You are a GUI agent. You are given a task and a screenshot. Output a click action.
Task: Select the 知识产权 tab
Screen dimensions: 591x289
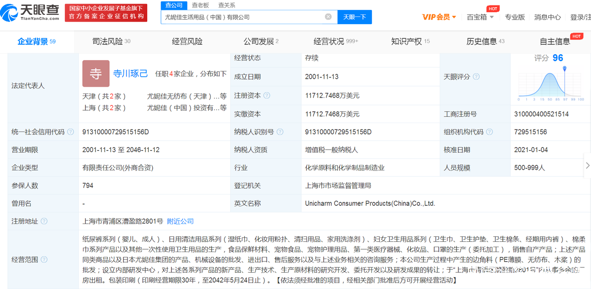410,41
